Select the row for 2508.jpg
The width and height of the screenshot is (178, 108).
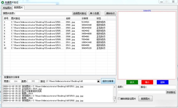pyautogui.click(x=60, y=37)
